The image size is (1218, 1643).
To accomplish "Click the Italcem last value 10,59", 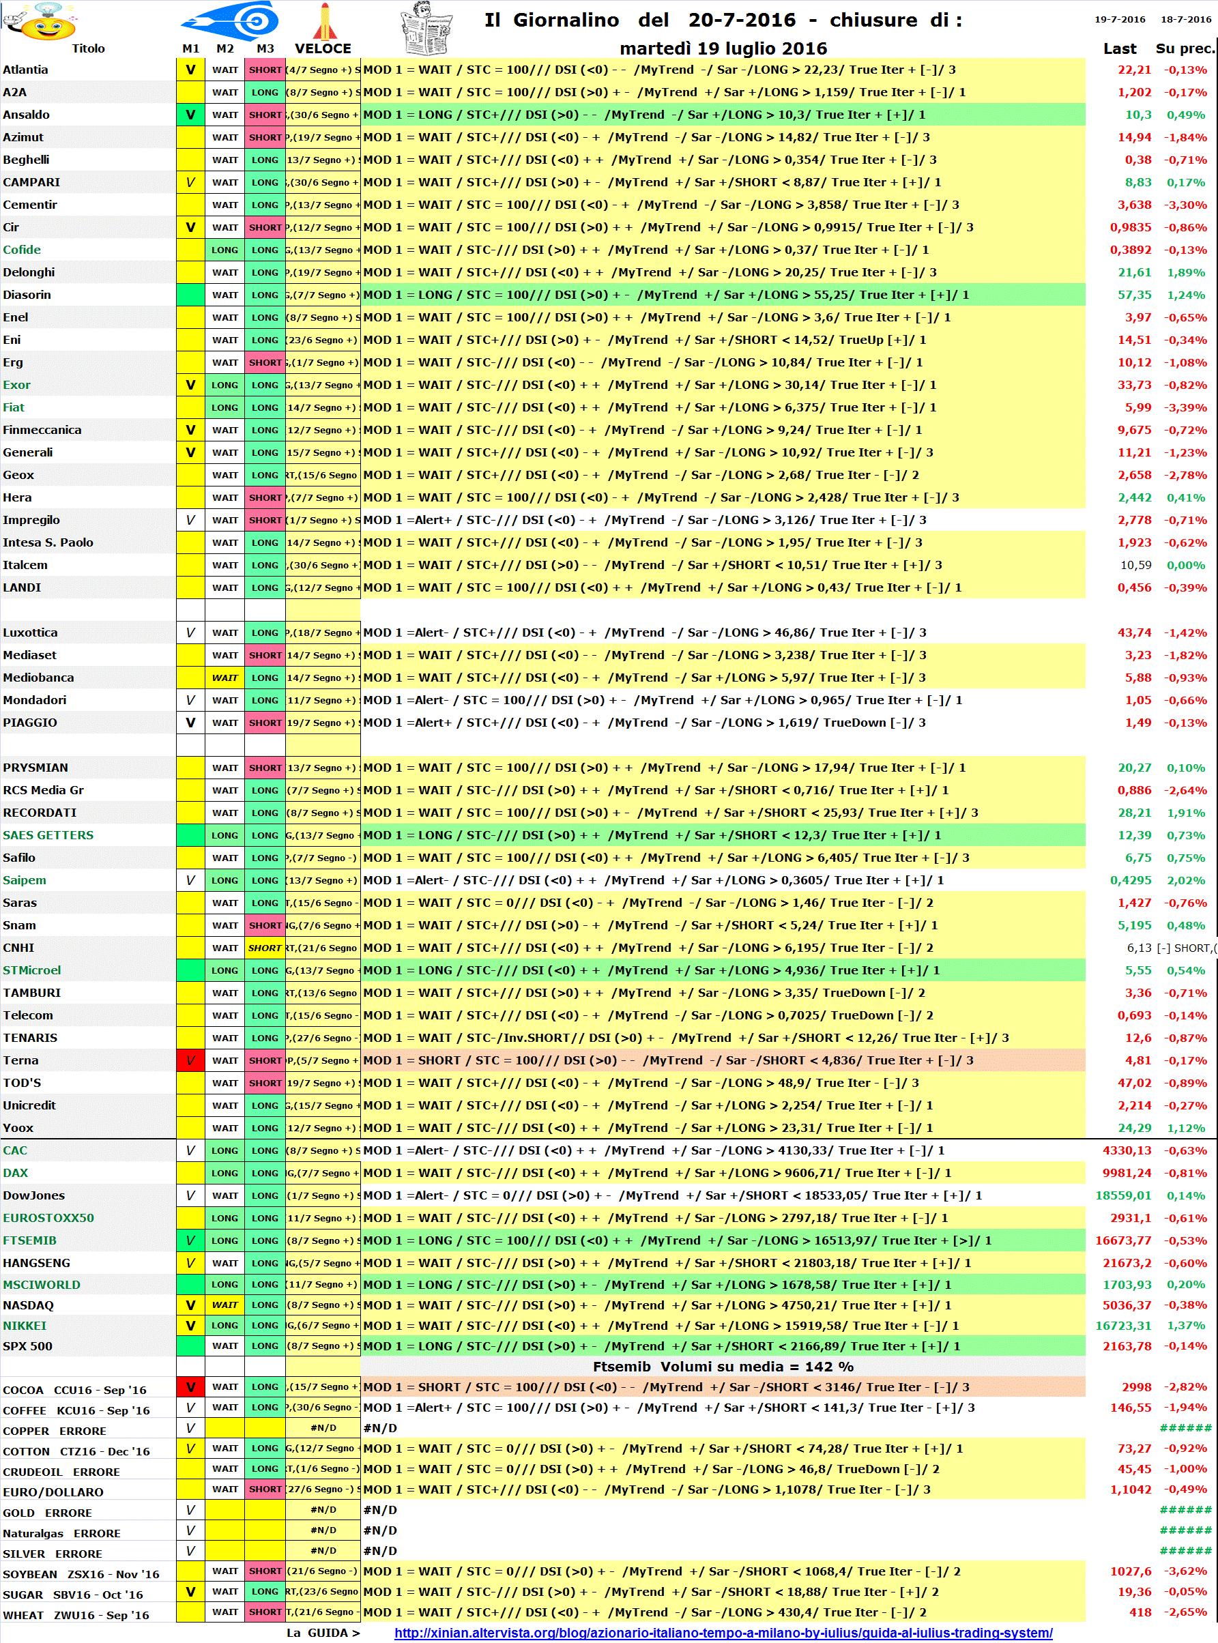I will (1136, 566).
